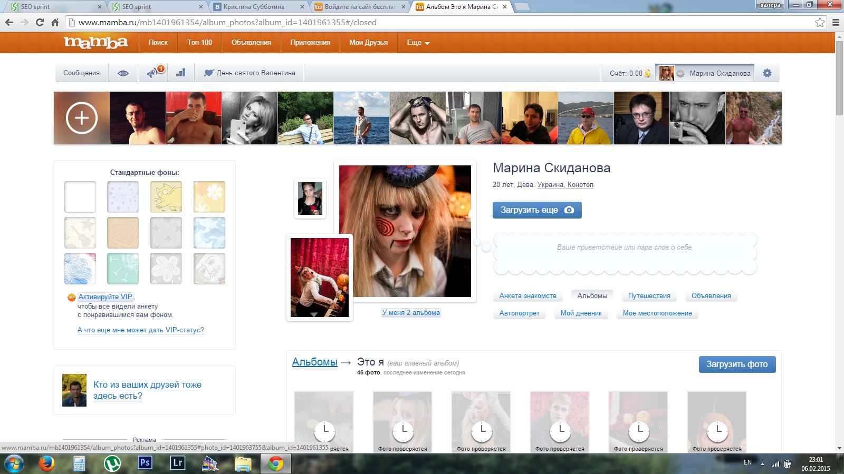This screenshot has width=844, height=474.
Task: Open the Автопортрет profile tab
Action: pos(519,313)
